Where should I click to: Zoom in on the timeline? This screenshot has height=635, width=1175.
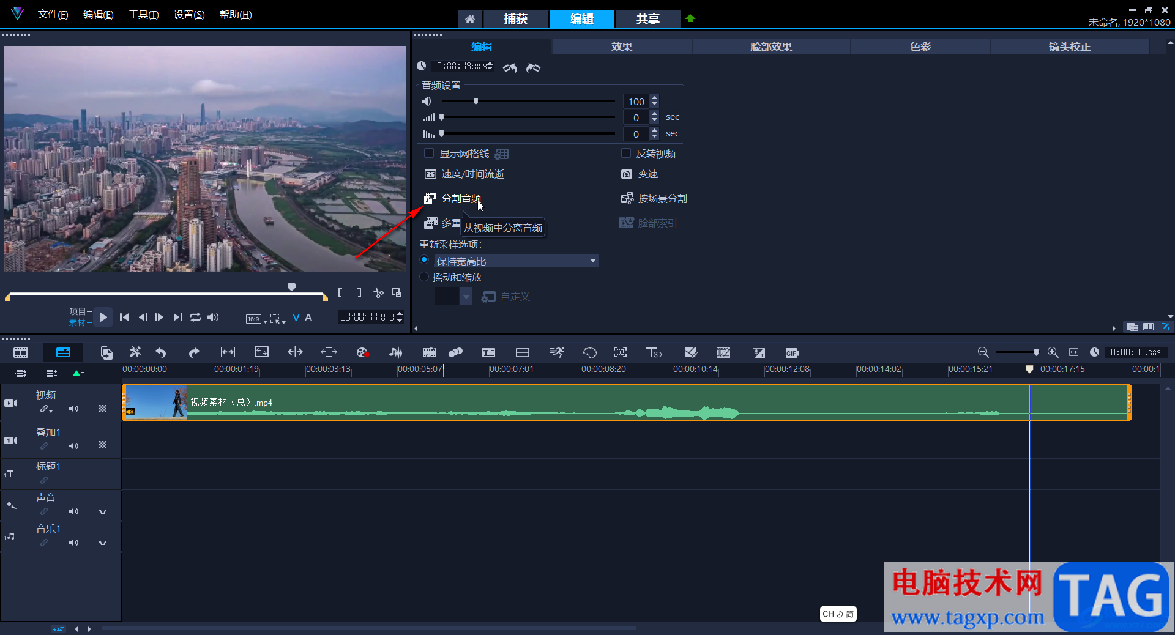click(1053, 352)
